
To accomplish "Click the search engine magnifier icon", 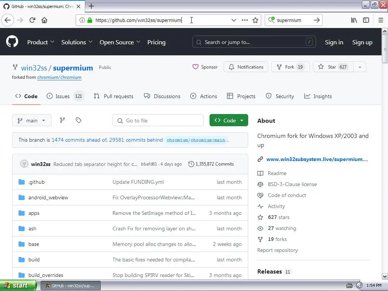I will (271, 20).
